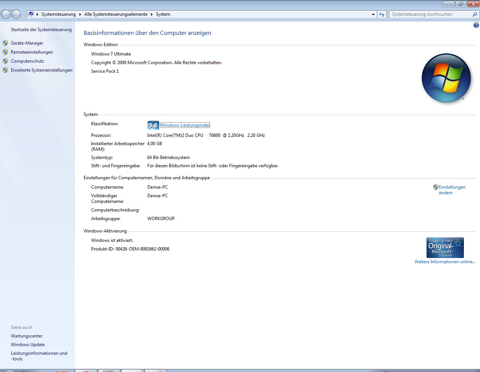Click the Original Microsoft Software badge
This screenshot has width=480, height=372.
(x=445, y=247)
